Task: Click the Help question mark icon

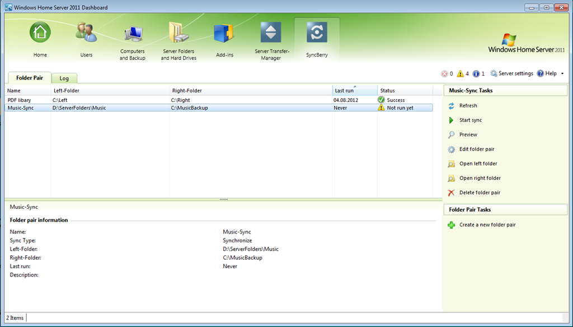Action: 541,73
